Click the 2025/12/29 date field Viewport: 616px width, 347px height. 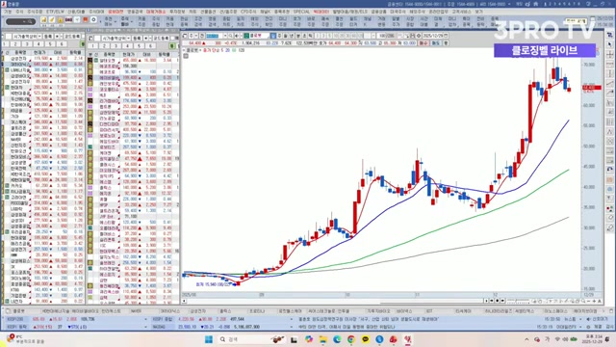coord(432,36)
